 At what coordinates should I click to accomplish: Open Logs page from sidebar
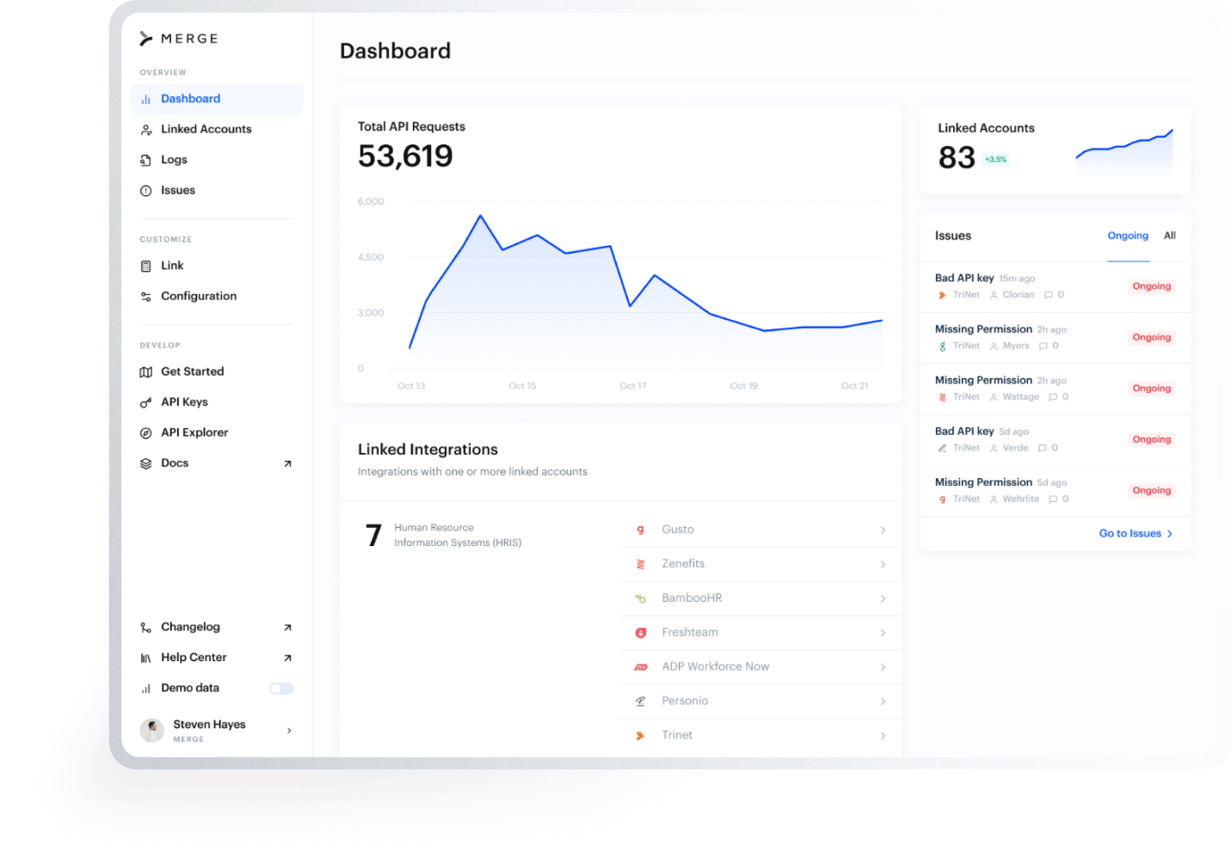(217, 160)
